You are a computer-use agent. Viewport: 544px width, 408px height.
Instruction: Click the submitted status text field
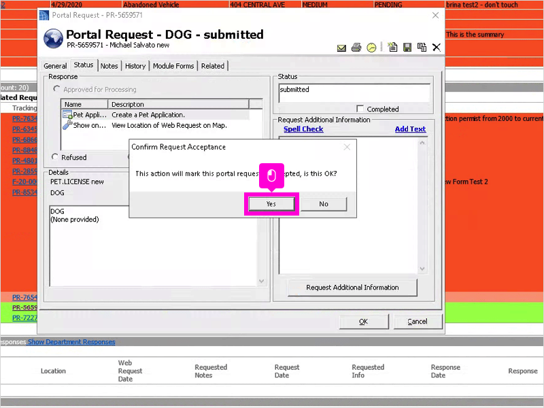354,92
